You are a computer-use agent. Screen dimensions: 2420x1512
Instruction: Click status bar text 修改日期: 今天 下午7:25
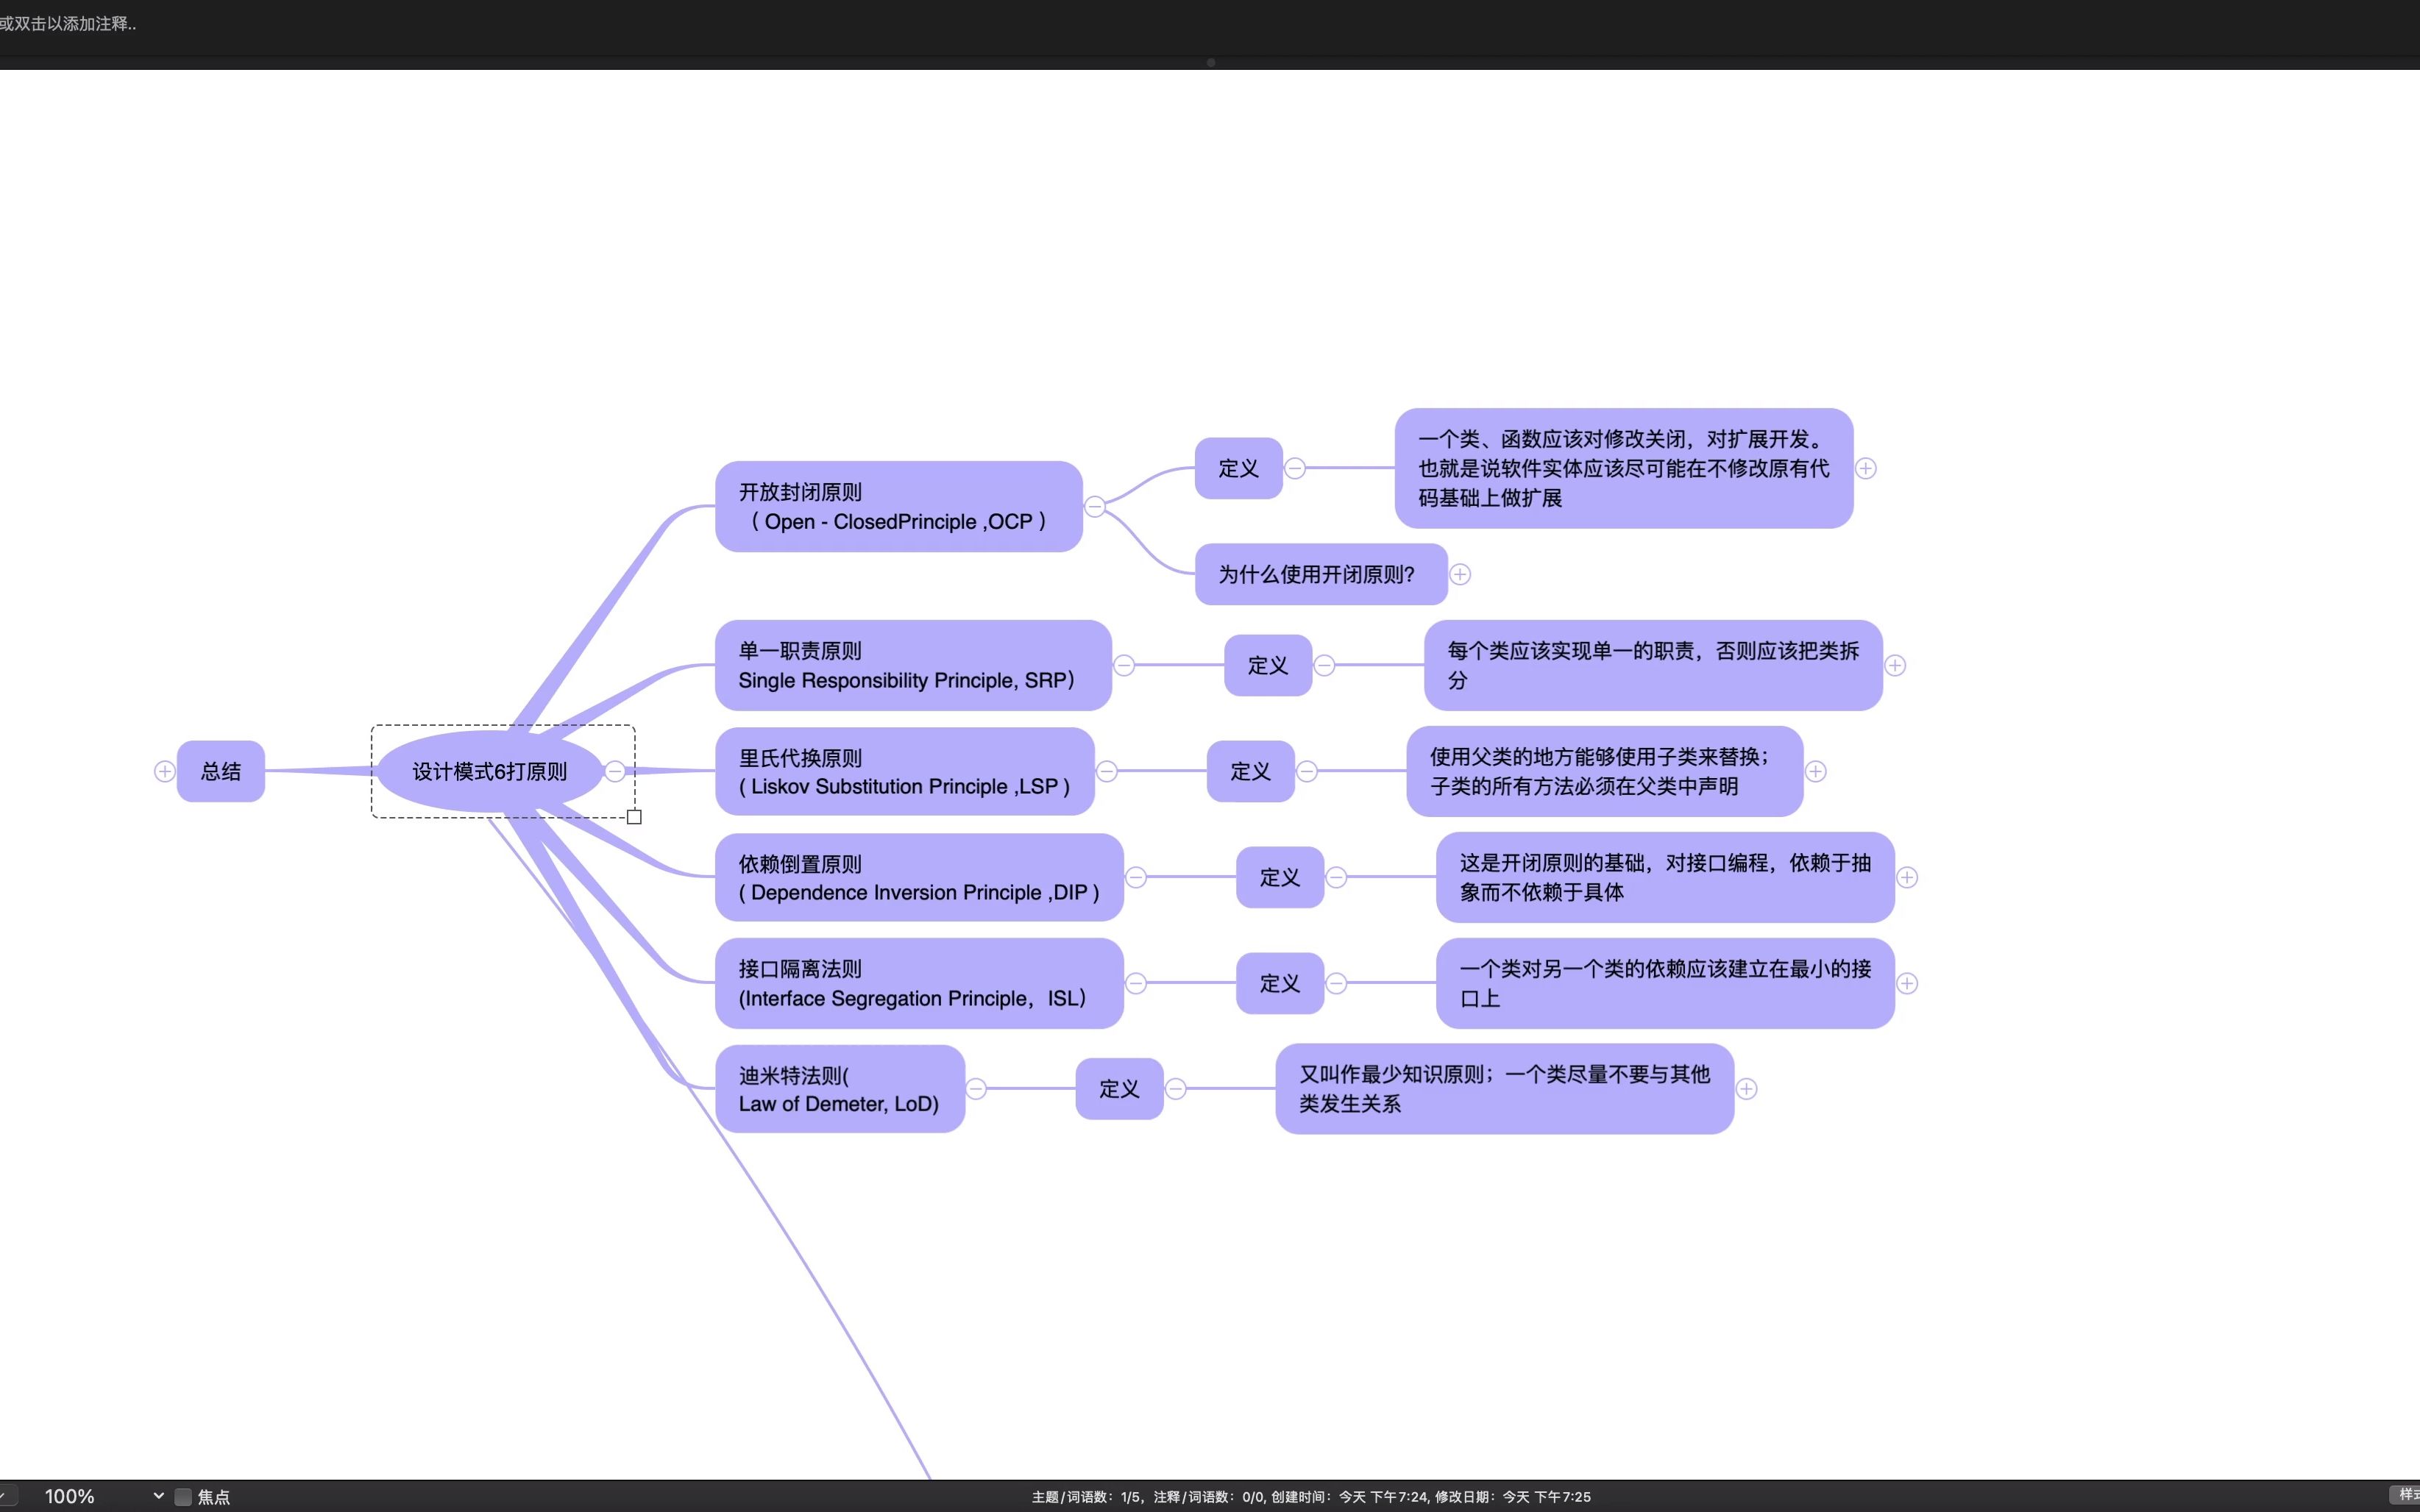(1513, 1497)
